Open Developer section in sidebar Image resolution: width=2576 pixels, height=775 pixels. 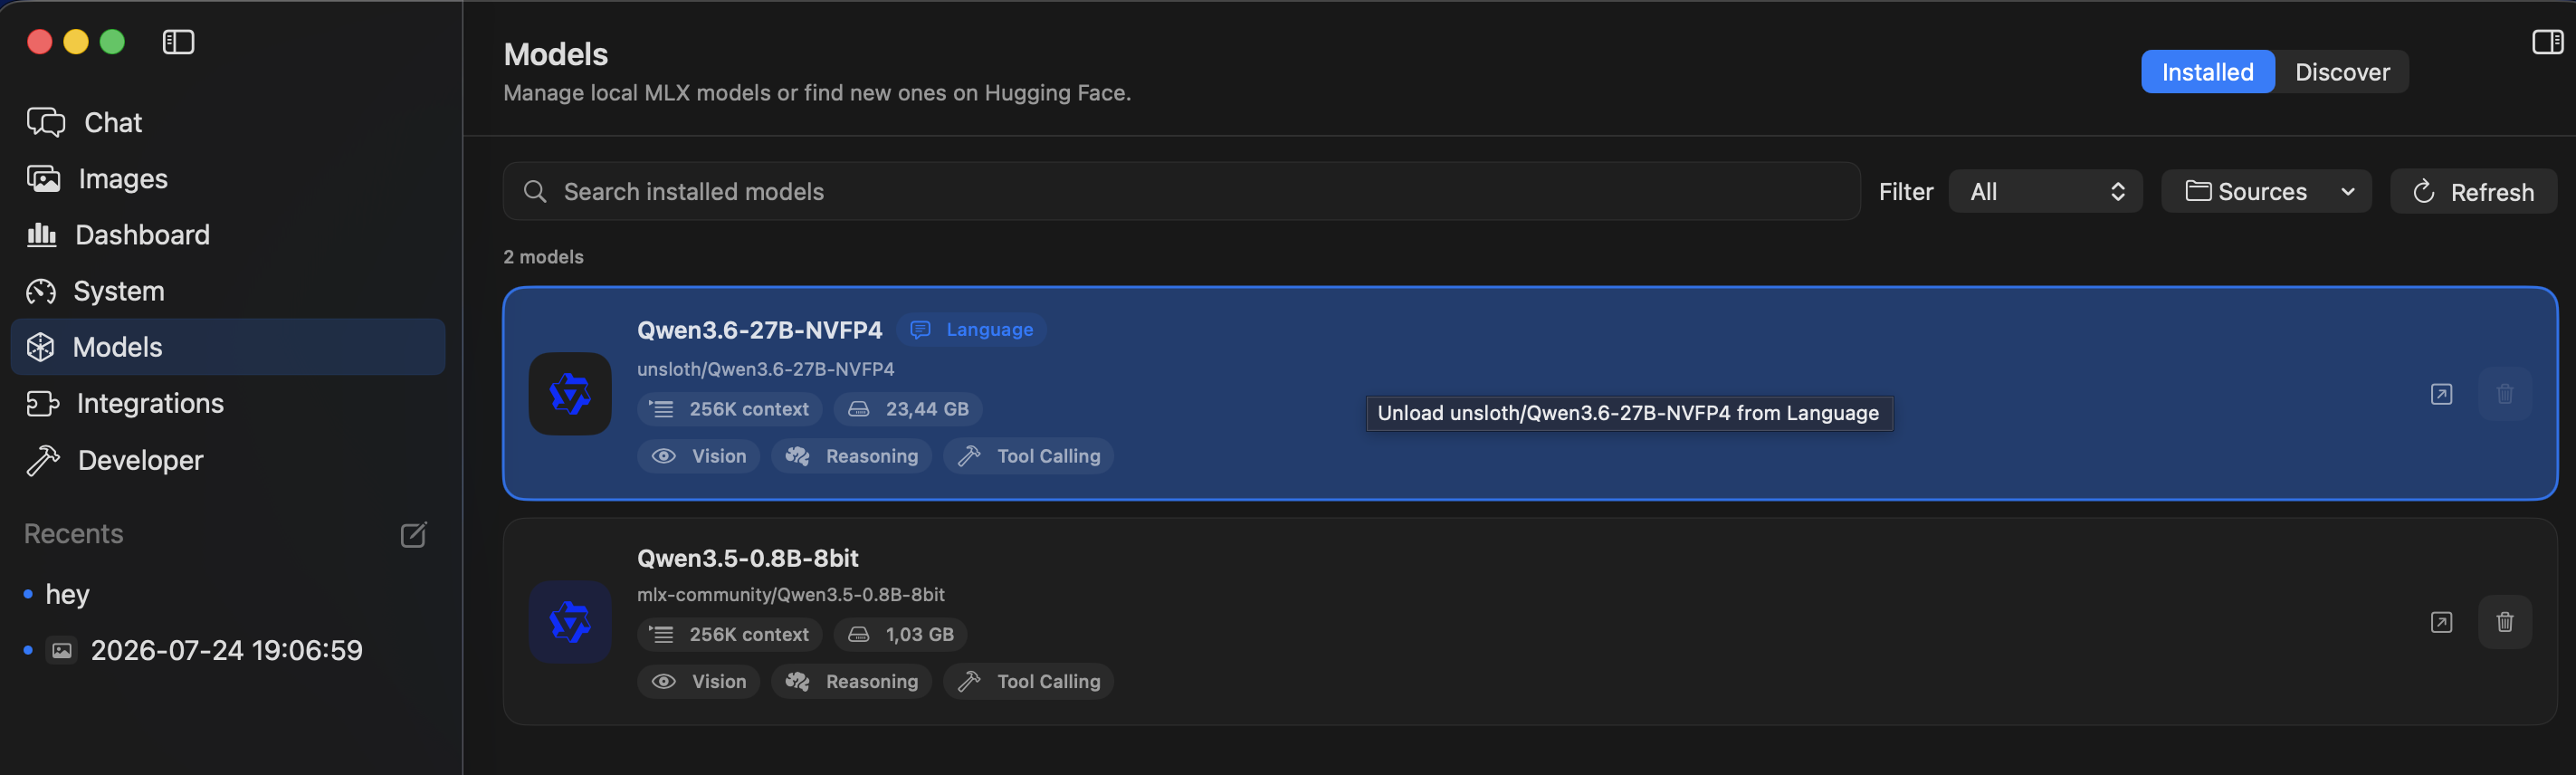point(228,460)
